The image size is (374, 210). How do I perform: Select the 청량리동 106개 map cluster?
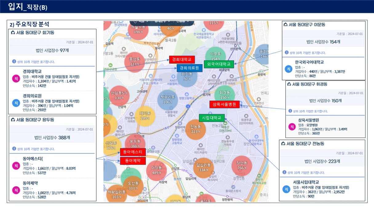[168, 100]
